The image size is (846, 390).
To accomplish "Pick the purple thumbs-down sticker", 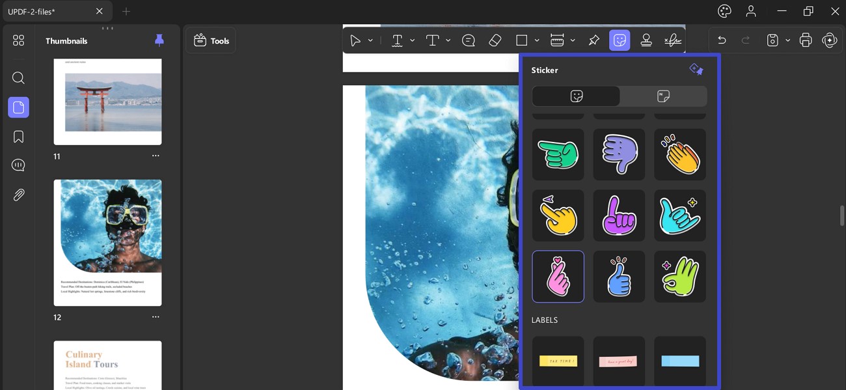I will 619,154.
